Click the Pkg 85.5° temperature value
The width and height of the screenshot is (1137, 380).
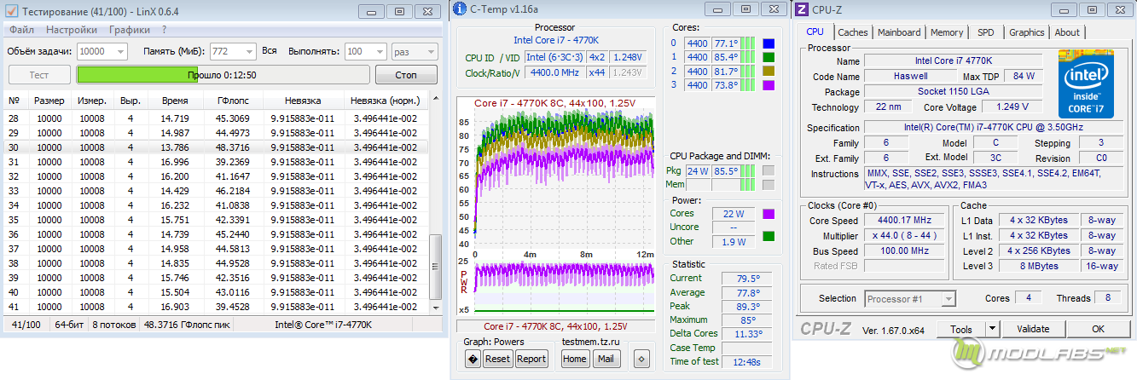coord(726,170)
